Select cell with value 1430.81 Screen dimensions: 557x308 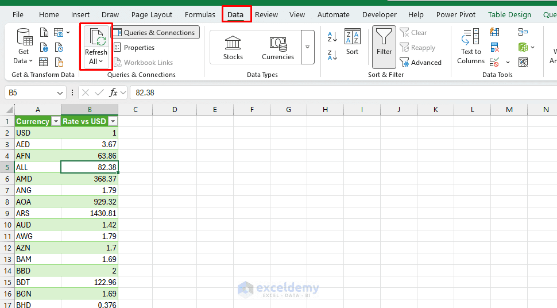[x=90, y=213]
